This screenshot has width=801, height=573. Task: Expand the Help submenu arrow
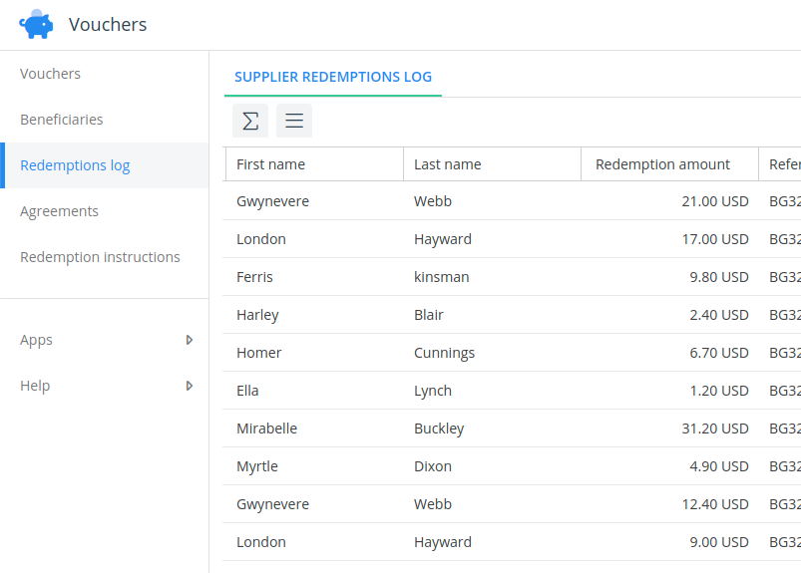tap(190, 386)
